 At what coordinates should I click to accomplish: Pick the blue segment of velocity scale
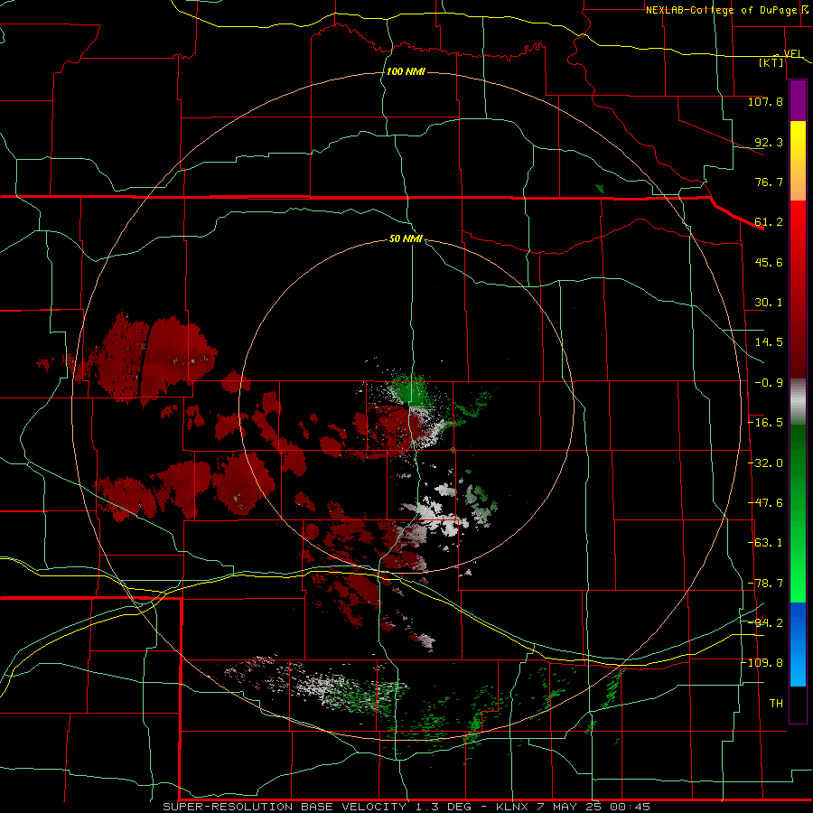point(798,644)
